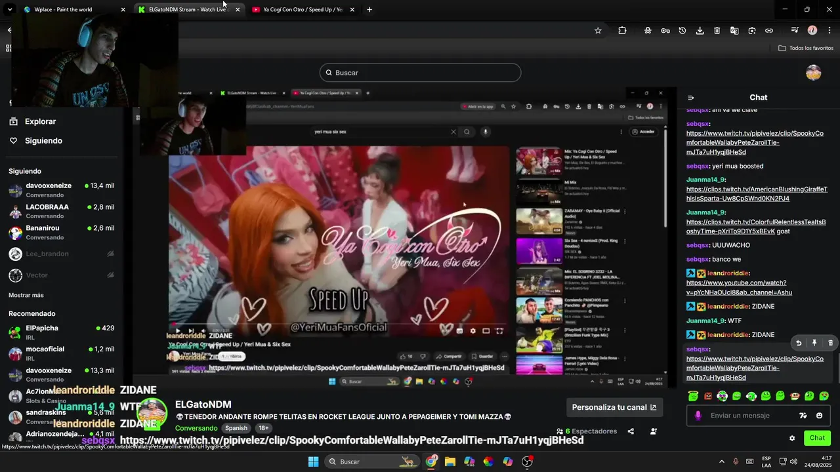Open the browser downloads icon
This screenshot has height=472, width=840.
[x=700, y=30]
